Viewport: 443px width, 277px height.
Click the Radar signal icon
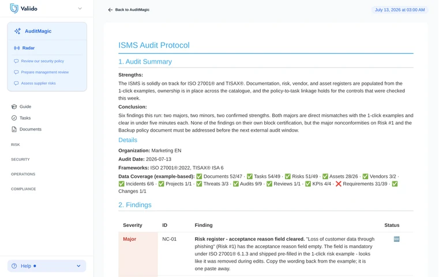pos(17,48)
